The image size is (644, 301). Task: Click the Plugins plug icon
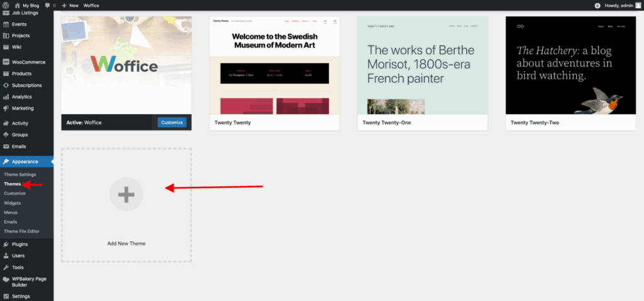pos(6,244)
